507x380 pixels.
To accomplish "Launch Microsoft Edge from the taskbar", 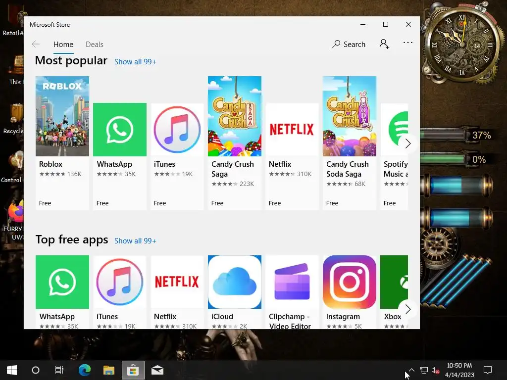I will pos(84,370).
